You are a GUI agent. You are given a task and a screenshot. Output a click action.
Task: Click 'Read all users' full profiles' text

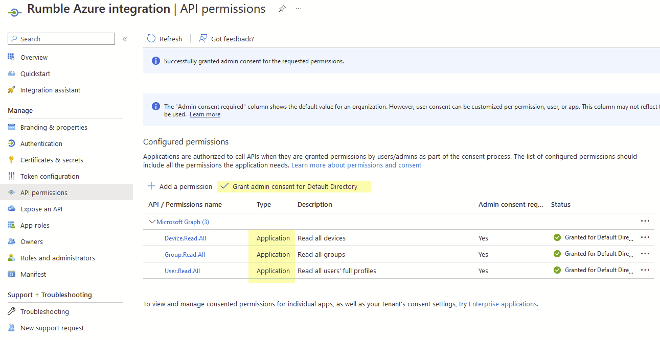(337, 271)
